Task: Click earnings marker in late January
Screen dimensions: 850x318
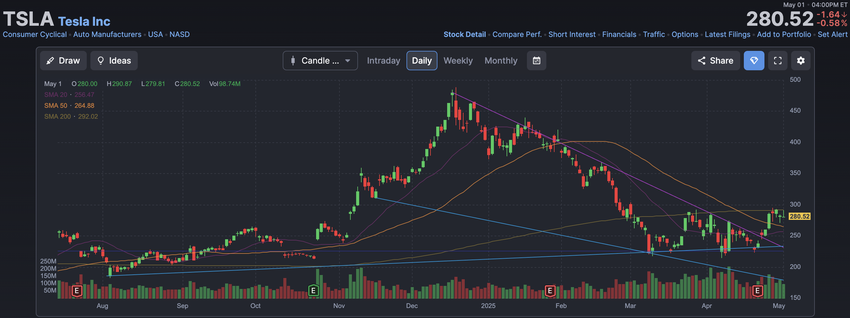Action: coord(550,291)
